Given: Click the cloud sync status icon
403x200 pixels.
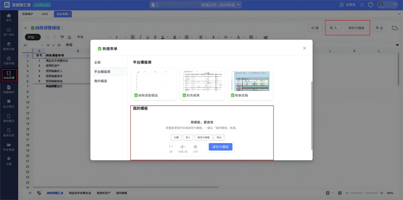Looking at the screenshot, I should (x=394, y=28).
